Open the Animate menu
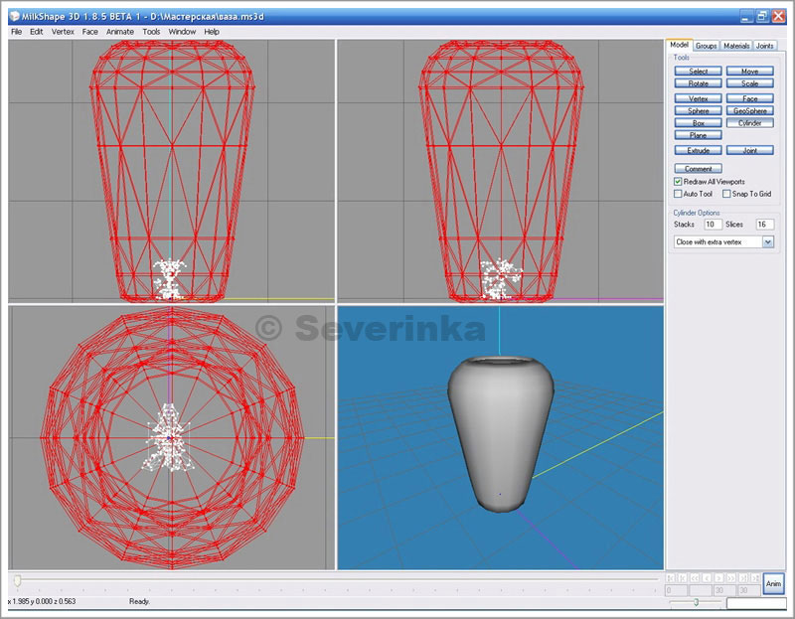This screenshot has height=619, width=795. (119, 32)
